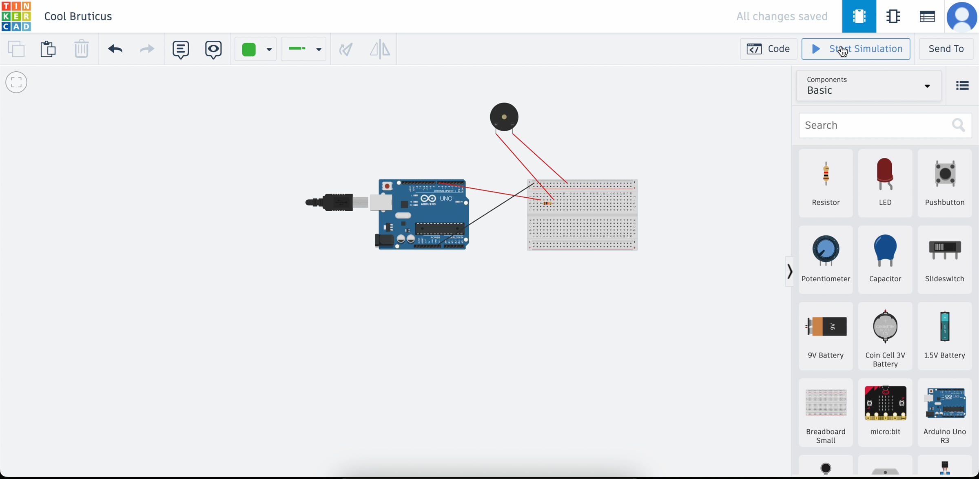The height and width of the screenshot is (479, 979).
Task: Click the Zoom to fit button
Action: [x=16, y=82]
